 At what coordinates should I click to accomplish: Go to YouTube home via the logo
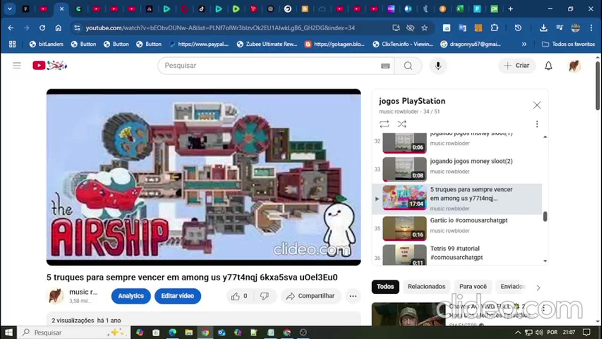[x=49, y=65]
